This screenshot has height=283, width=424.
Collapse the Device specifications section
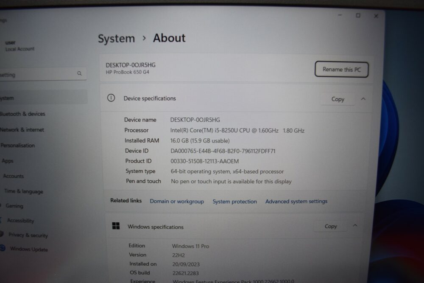tap(363, 99)
